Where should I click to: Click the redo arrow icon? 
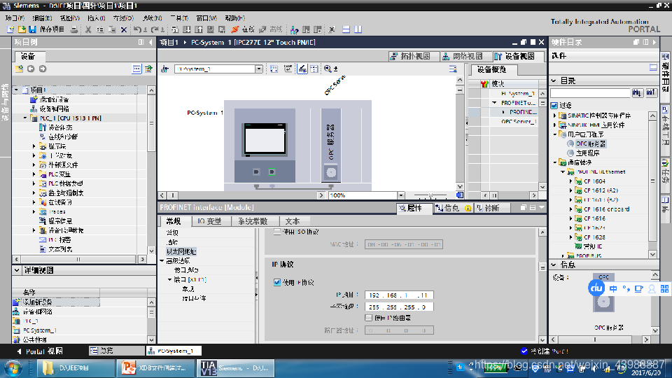(155, 29)
